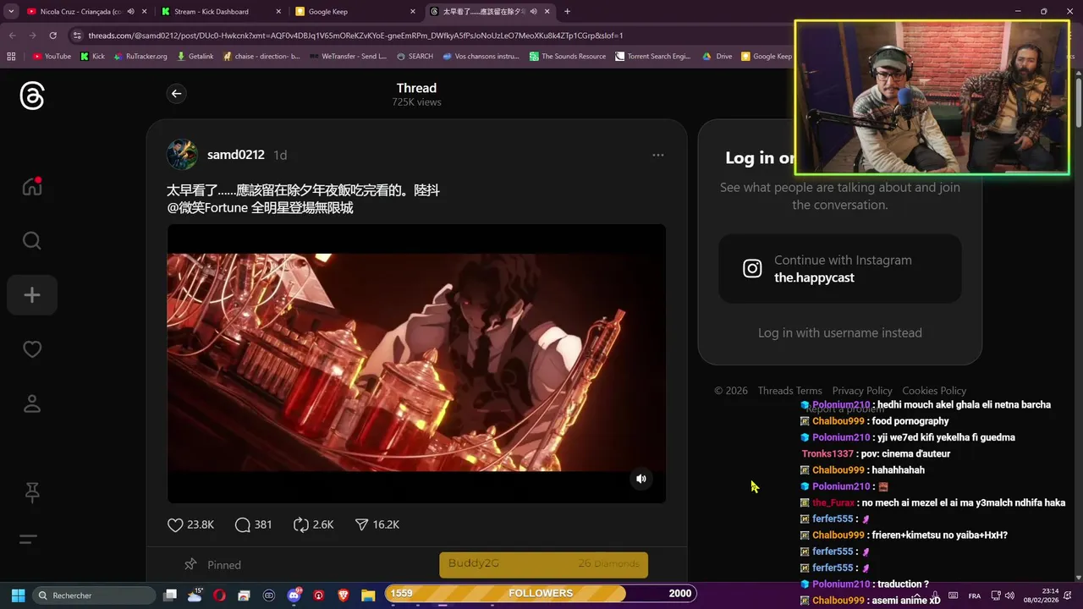Viewport: 1083px width, 609px height.
Task: Choose Log in with username instead
Action: [839, 333]
